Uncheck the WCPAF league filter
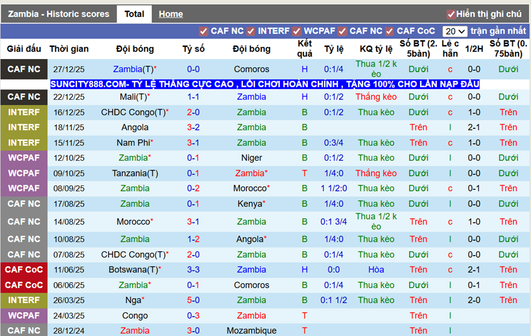The image size is (531, 336). pyautogui.click(x=297, y=31)
